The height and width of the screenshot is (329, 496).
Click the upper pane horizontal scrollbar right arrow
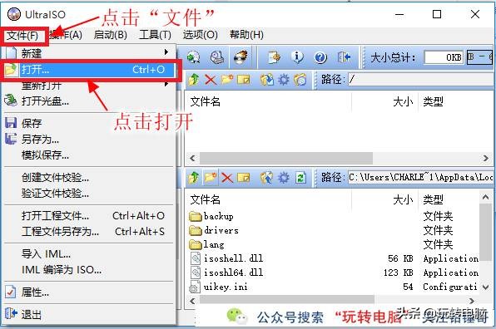(486, 158)
